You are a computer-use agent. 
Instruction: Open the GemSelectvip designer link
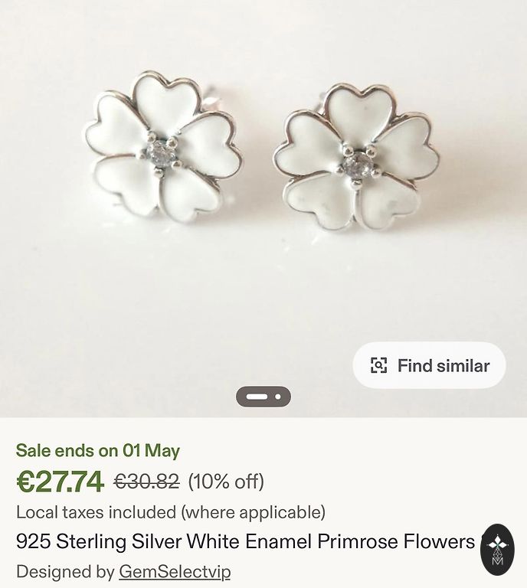pyautogui.click(x=175, y=571)
